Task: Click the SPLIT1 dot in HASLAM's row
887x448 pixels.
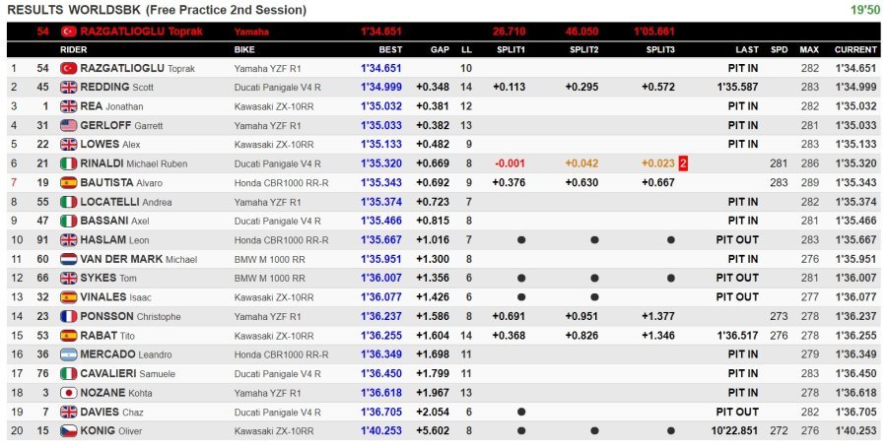Action: (521, 240)
